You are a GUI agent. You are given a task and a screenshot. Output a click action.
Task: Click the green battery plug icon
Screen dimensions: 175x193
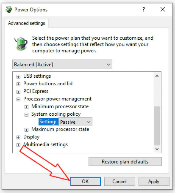(21, 43)
